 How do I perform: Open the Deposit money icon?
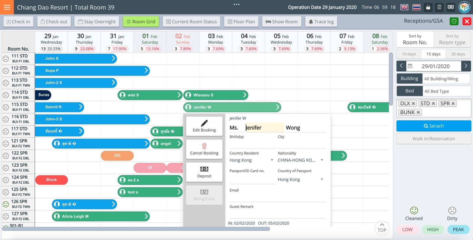coord(204,169)
